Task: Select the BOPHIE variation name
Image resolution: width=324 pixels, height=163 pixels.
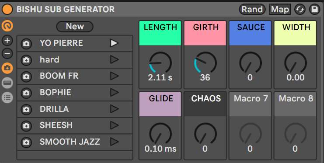Action: coord(56,92)
